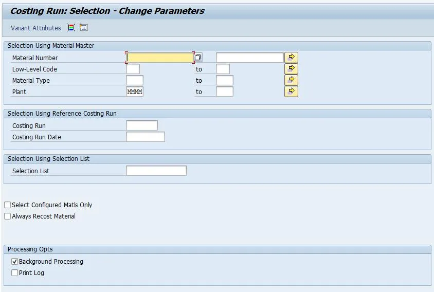Click the Plant field containing MMMM

[x=135, y=92]
